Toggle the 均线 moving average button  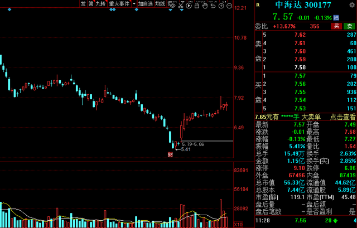(160, 4)
